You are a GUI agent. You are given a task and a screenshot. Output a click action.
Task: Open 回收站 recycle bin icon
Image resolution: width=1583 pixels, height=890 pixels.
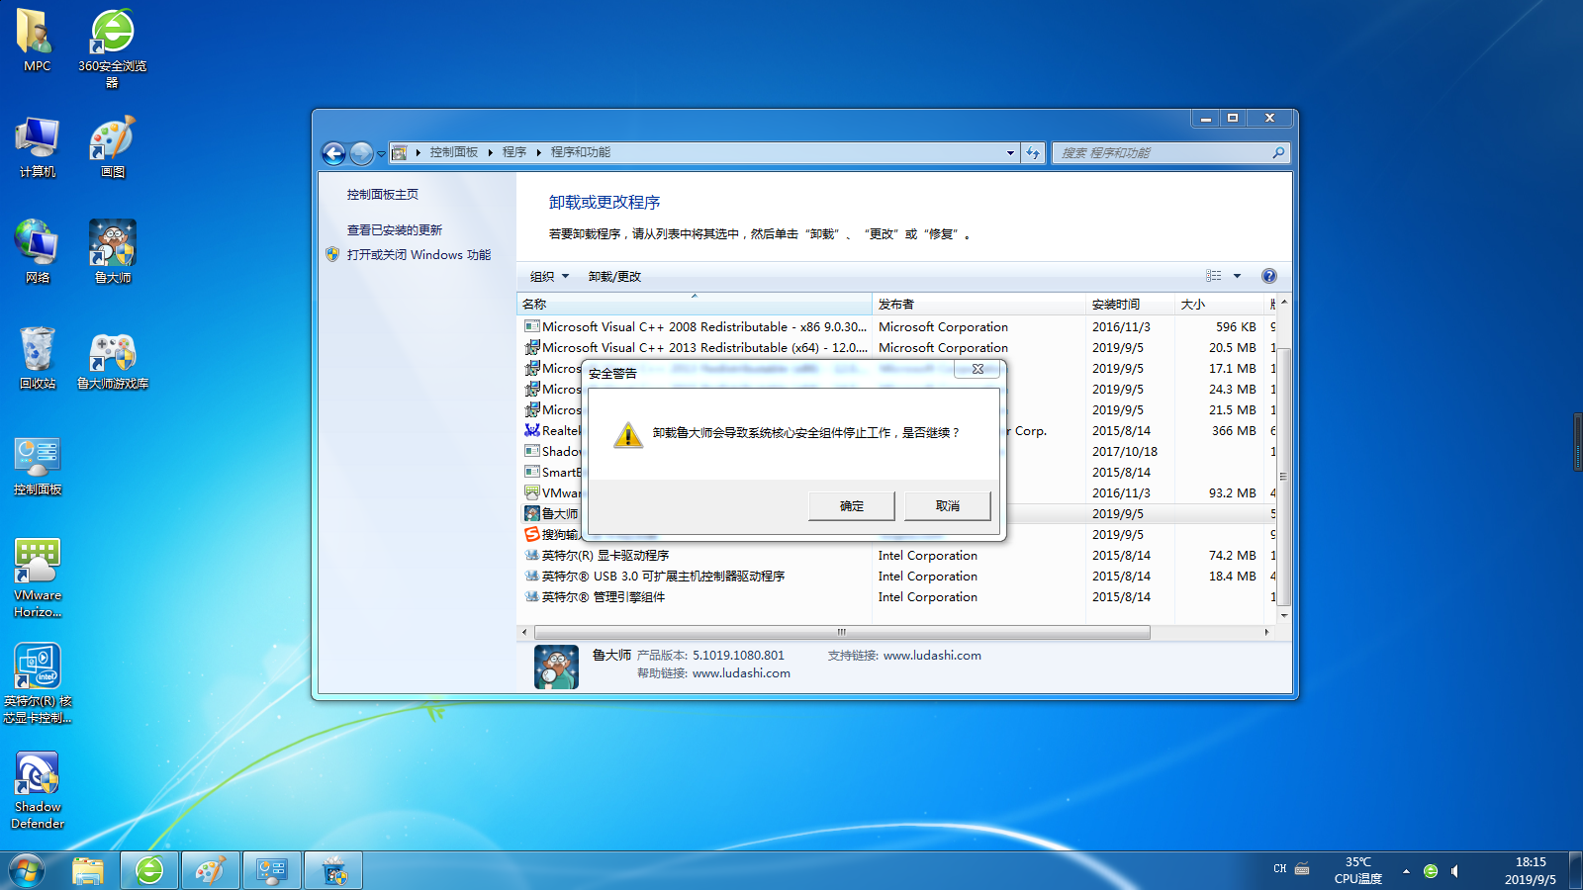point(38,358)
